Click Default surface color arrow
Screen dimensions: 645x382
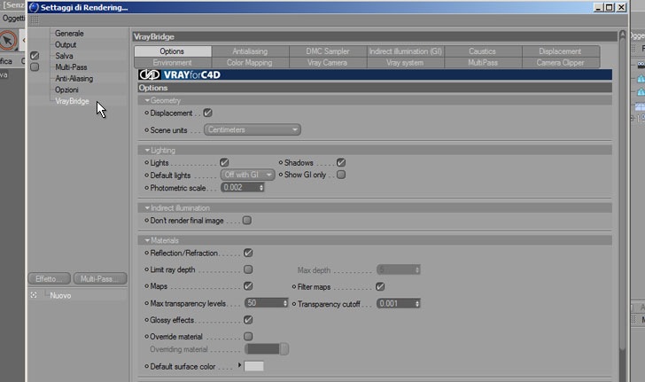pyautogui.click(x=239, y=365)
